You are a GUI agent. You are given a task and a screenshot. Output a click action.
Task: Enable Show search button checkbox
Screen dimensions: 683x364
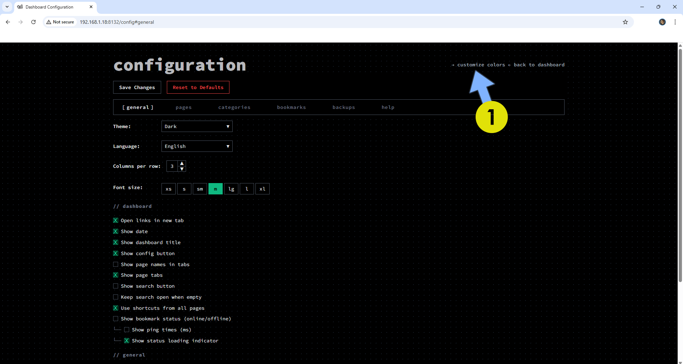116,286
